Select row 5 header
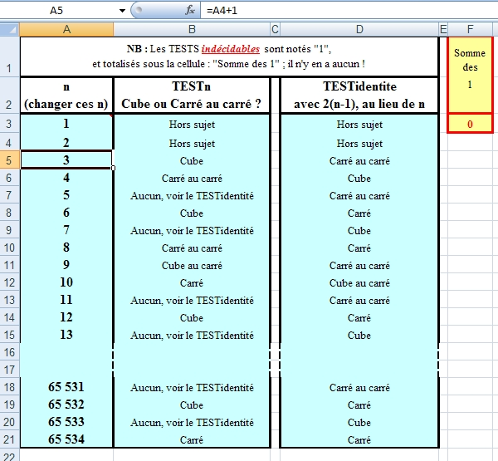498x461 pixels. tap(9, 160)
